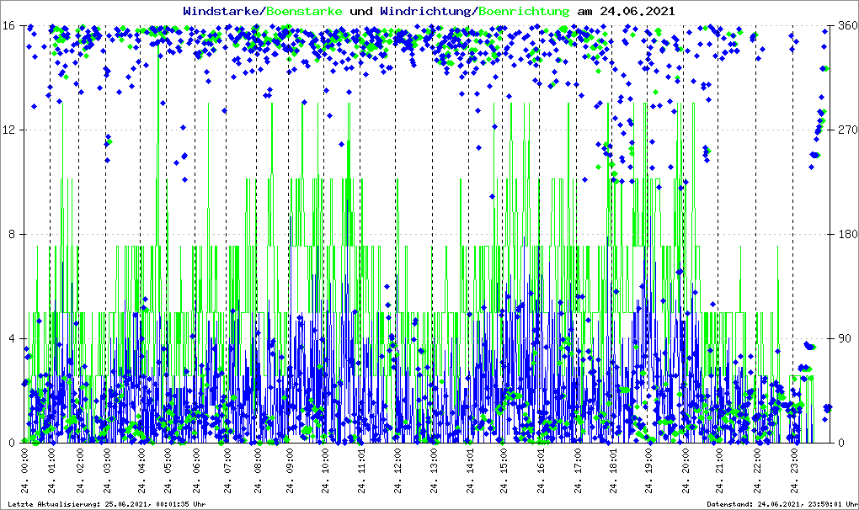Click the green 'Boenstarke' title word

305,11
